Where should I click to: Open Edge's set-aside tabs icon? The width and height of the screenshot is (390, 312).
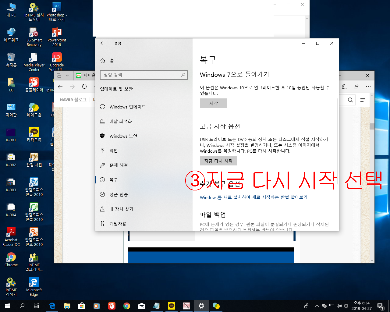[x=59, y=75]
